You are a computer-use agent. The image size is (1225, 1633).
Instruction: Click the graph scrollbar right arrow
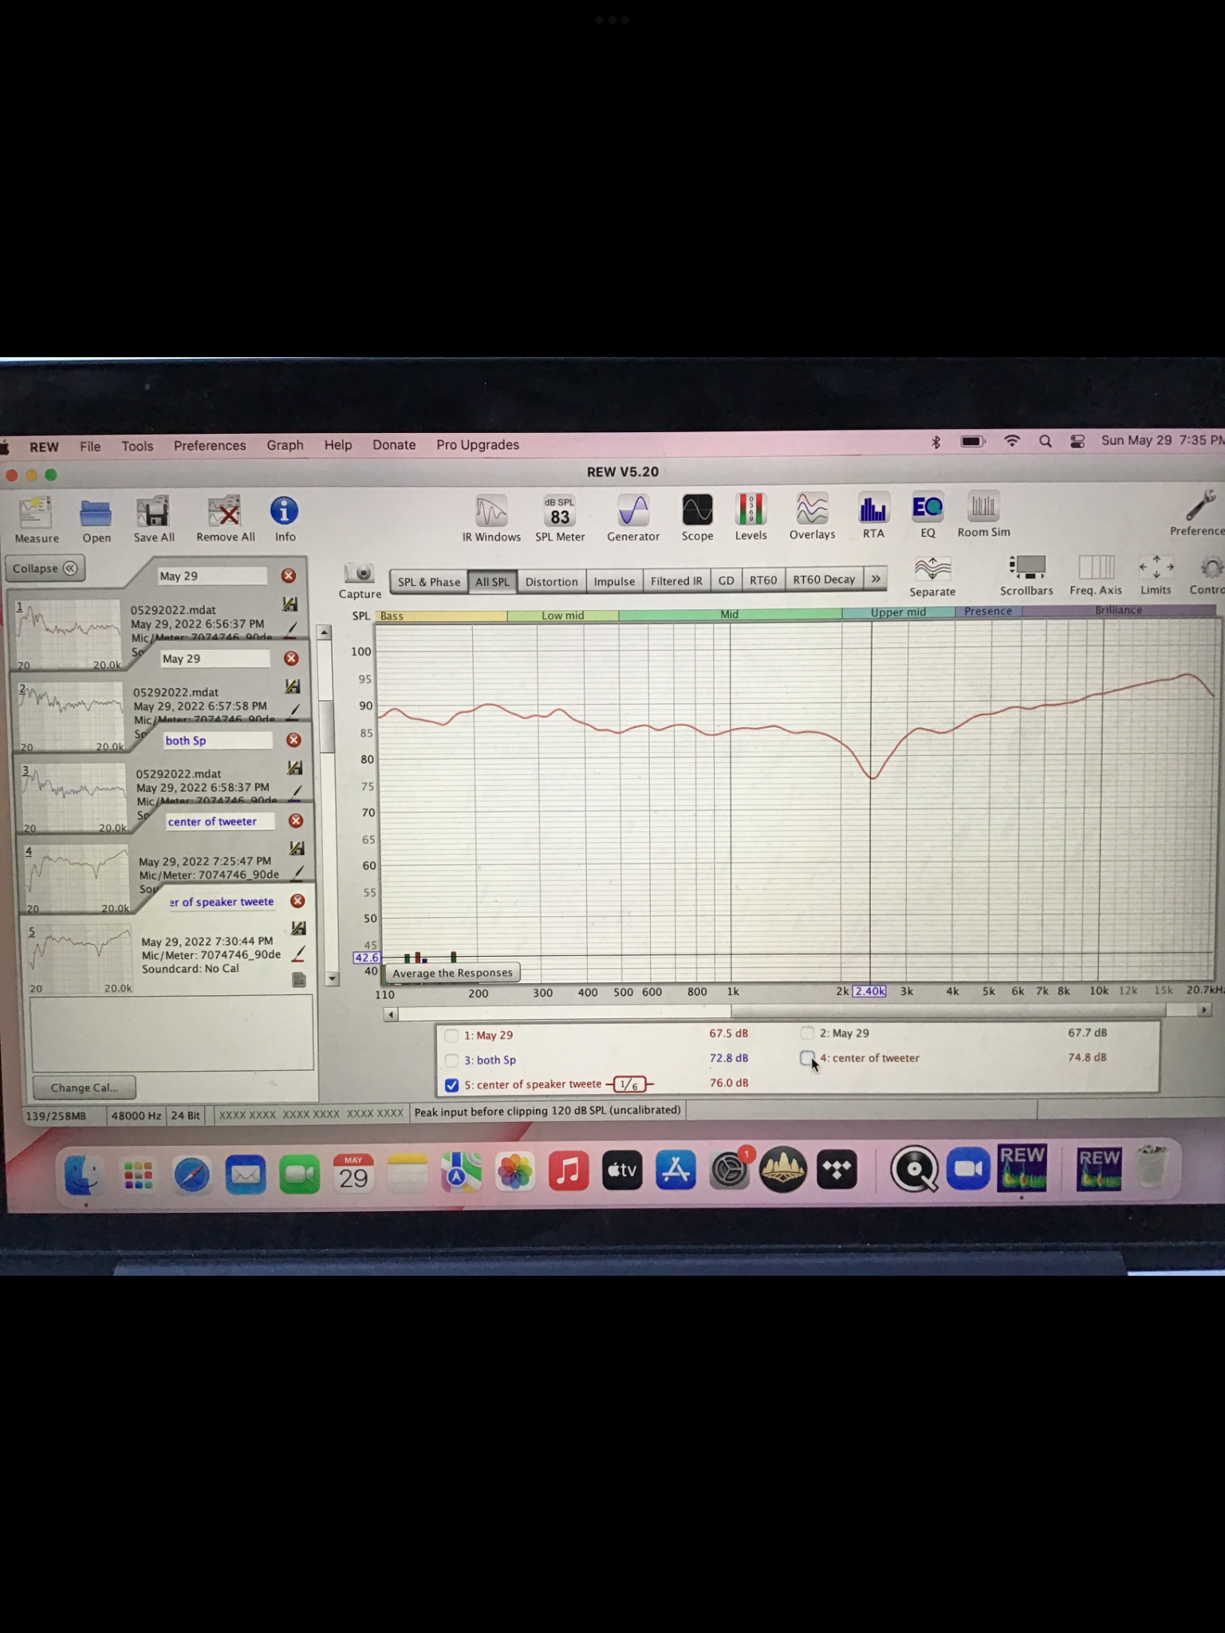pyautogui.click(x=1204, y=1009)
